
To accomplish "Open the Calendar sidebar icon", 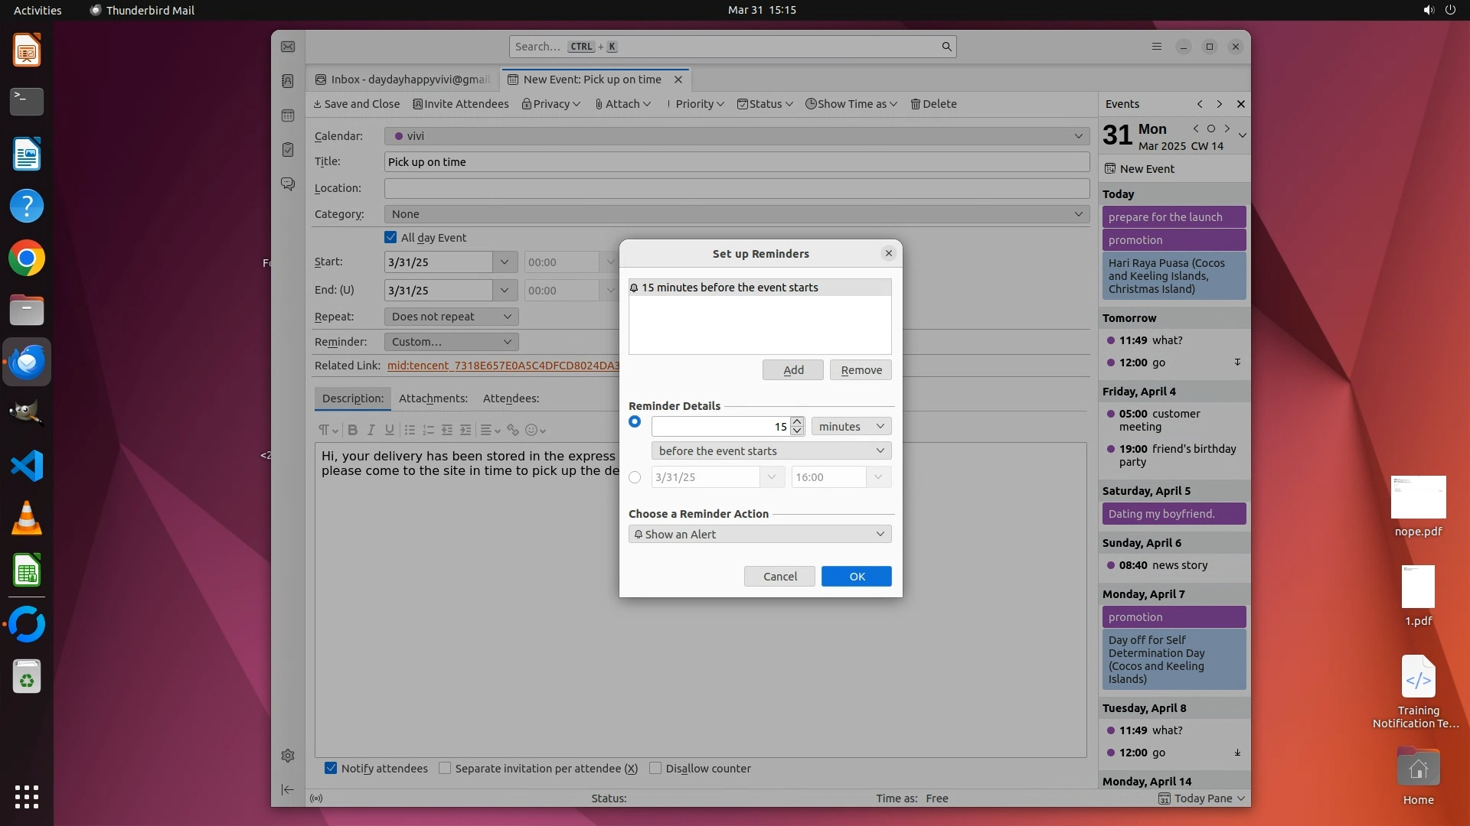I will pos(288,115).
